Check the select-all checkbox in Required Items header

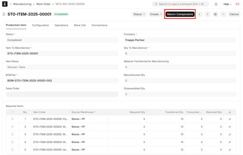(x=12, y=112)
